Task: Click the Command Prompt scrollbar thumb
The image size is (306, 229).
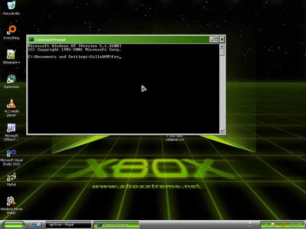Action: [x=222, y=52]
